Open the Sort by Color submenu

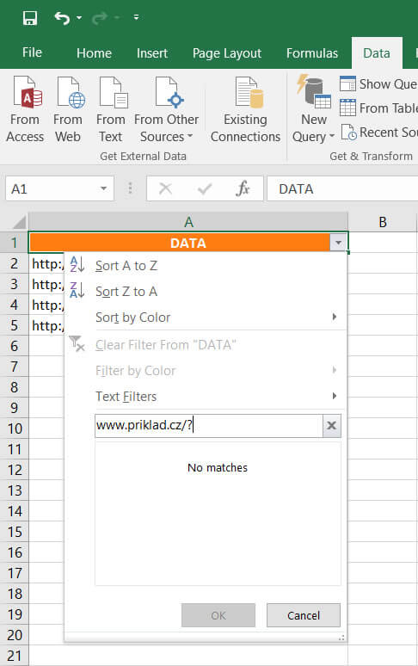click(x=206, y=318)
